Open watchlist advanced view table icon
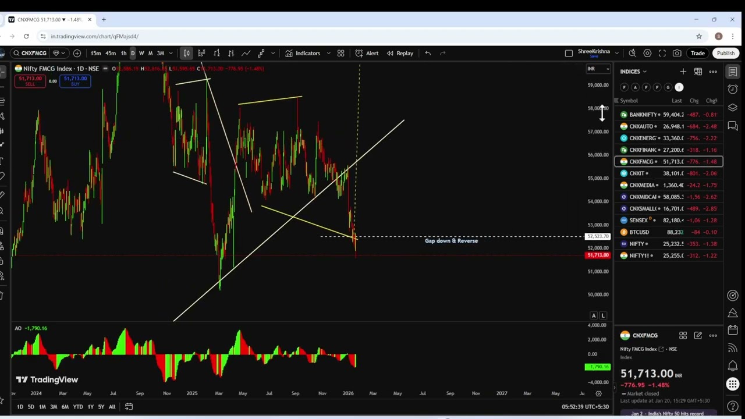 (698, 72)
